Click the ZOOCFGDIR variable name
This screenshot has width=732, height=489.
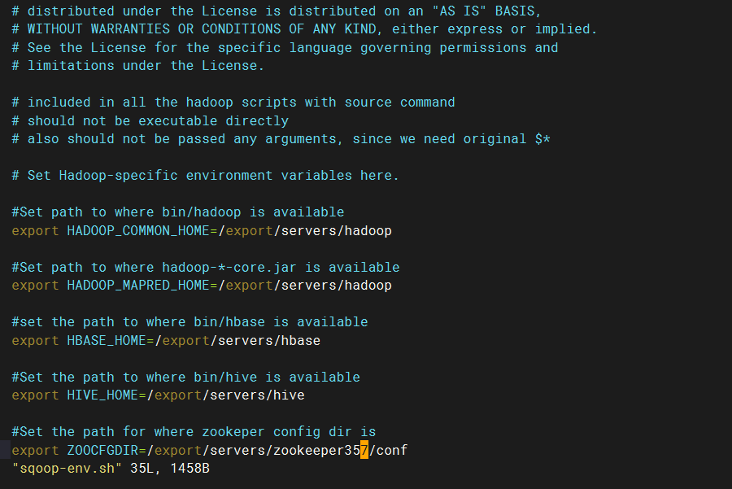(102, 450)
